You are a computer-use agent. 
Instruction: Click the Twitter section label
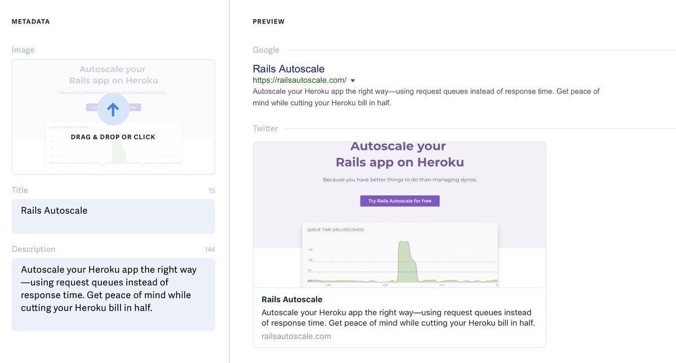click(265, 128)
